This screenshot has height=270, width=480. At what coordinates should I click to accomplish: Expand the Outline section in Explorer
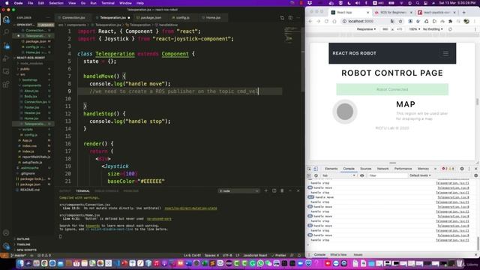click(x=23, y=238)
